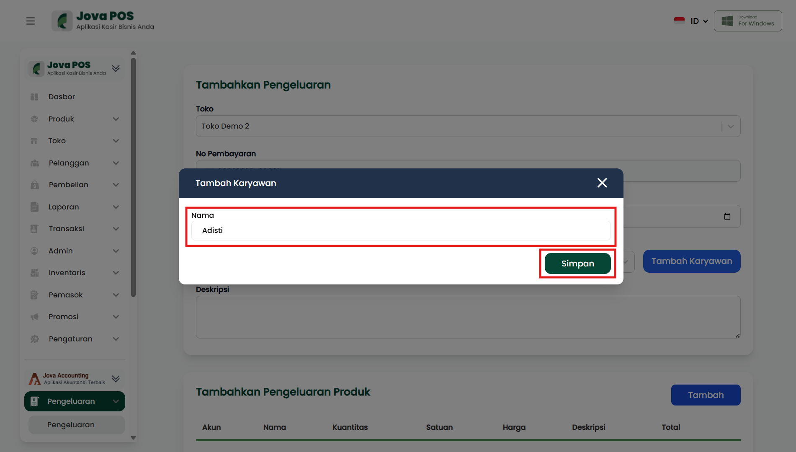This screenshot has height=452, width=796.
Task: Select the Pengeluaran submenu item
Action: (x=71, y=425)
